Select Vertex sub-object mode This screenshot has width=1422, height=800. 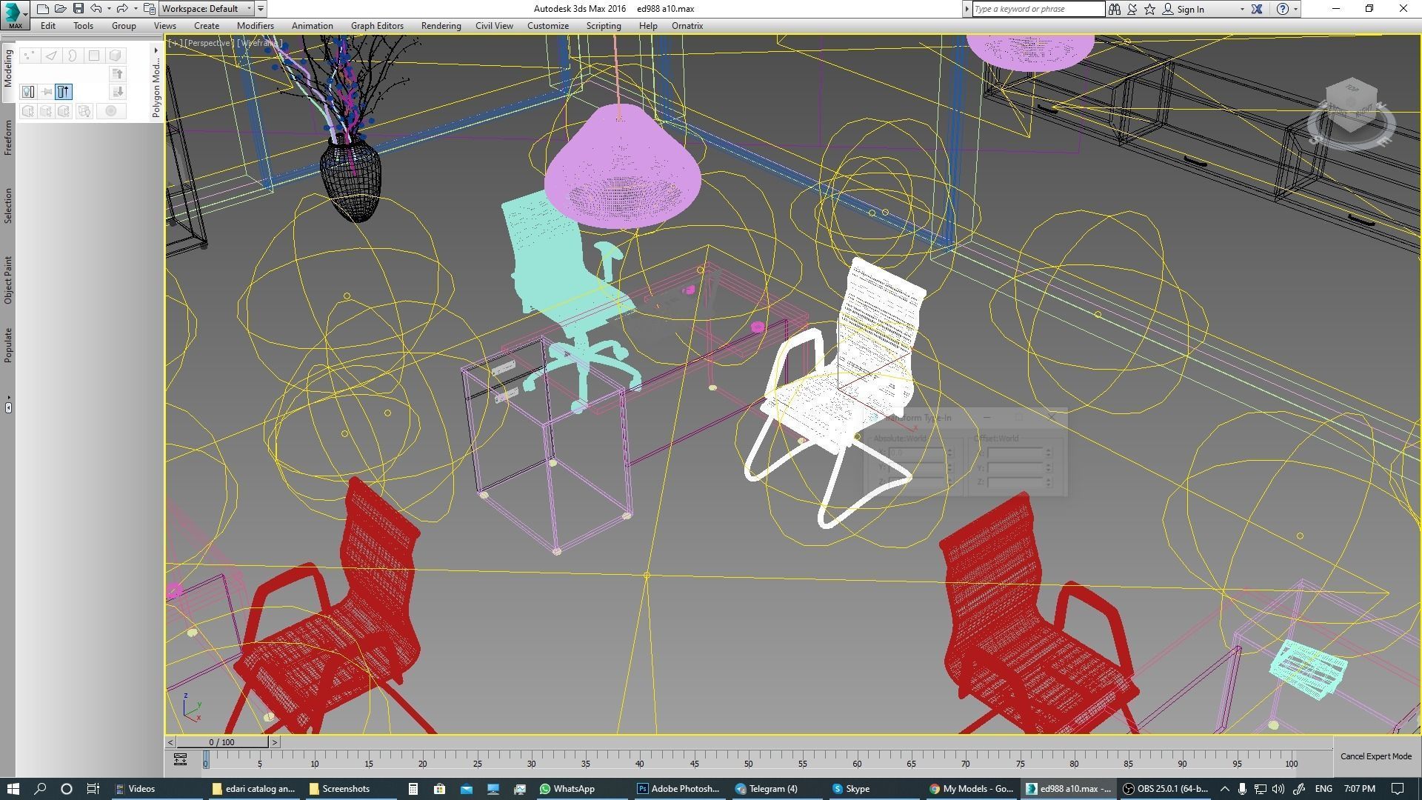click(x=29, y=56)
